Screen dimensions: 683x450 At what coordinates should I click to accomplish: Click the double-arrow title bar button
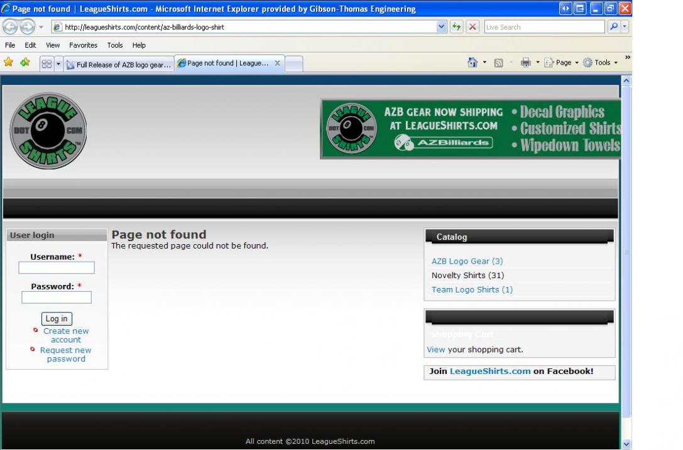(x=566, y=8)
